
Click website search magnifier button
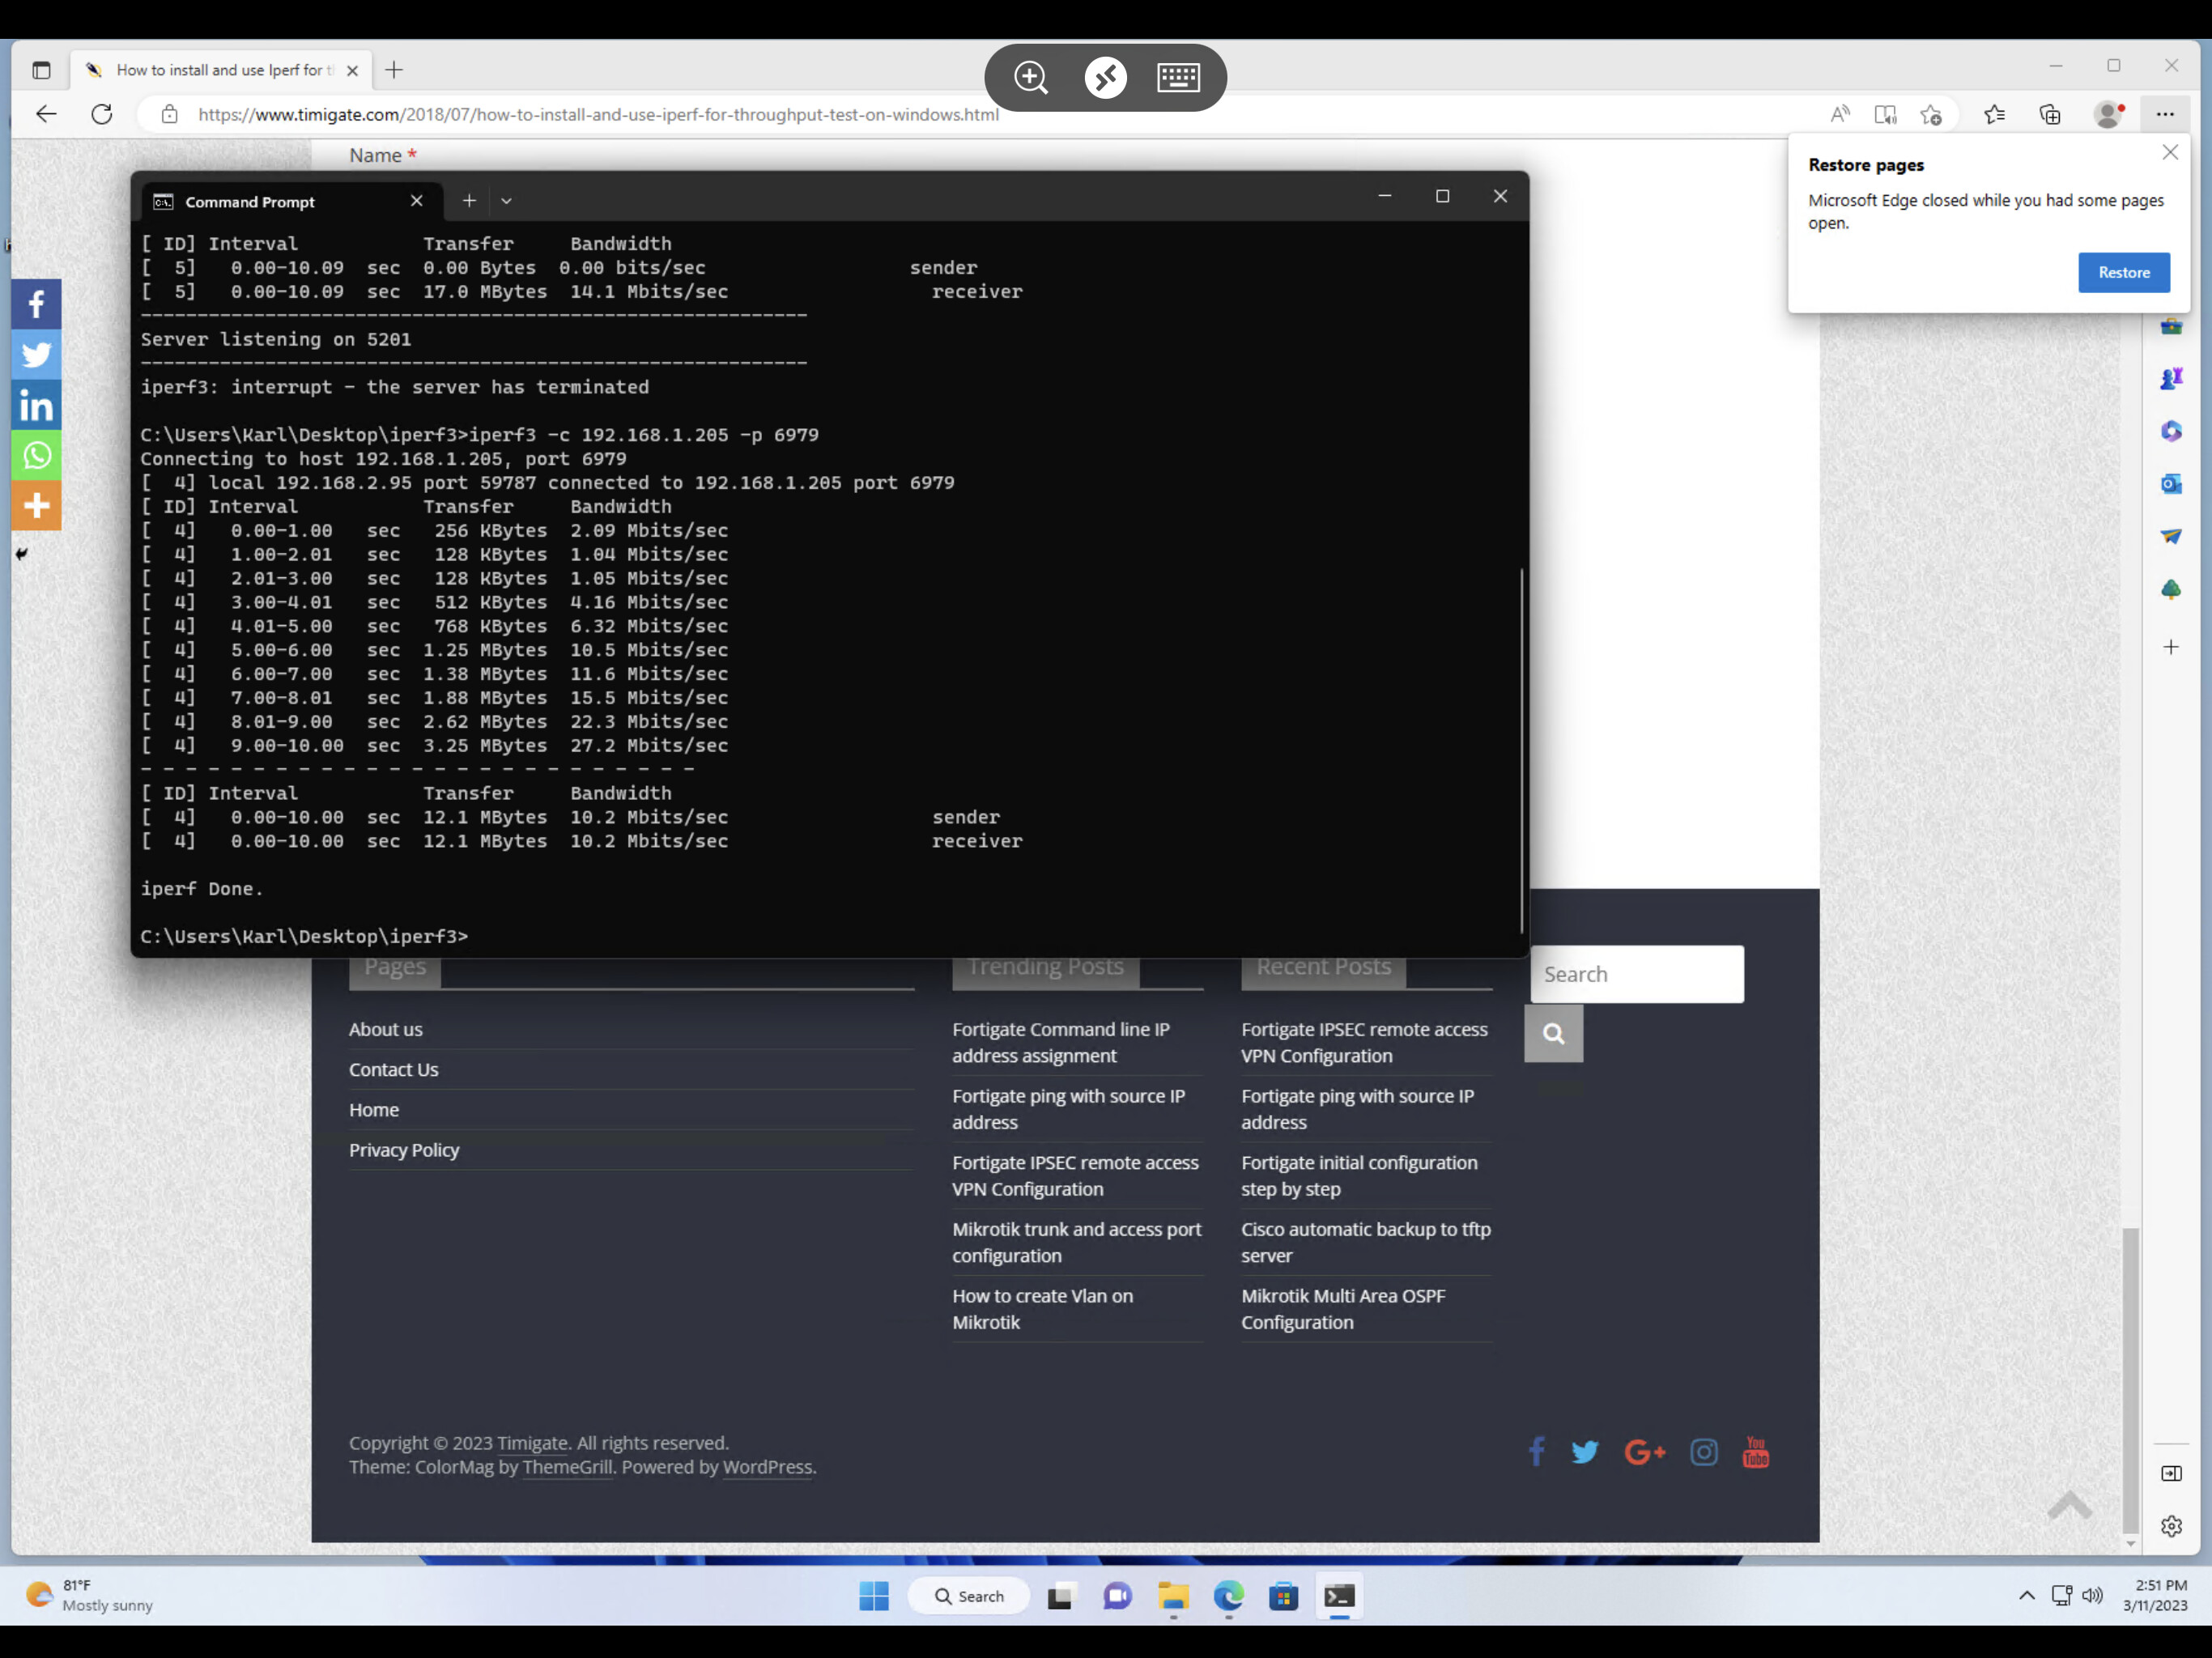coord(1553,1033)
